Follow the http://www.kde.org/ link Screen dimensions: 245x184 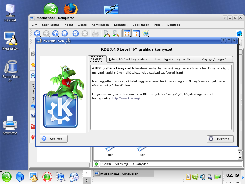(126, 98)
